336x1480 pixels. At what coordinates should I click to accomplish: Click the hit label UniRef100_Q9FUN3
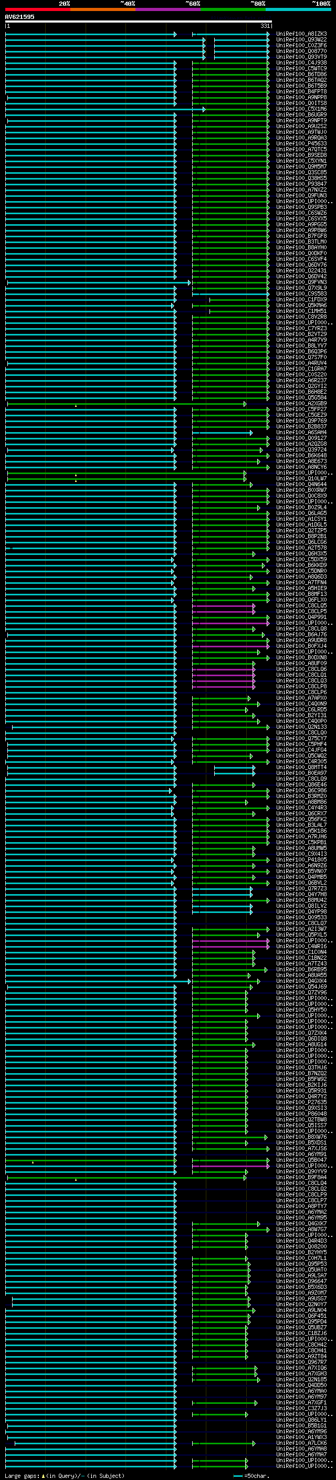coord(301,195)
